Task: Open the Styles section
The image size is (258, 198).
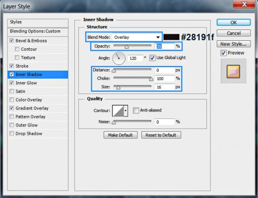Action: 38,23
